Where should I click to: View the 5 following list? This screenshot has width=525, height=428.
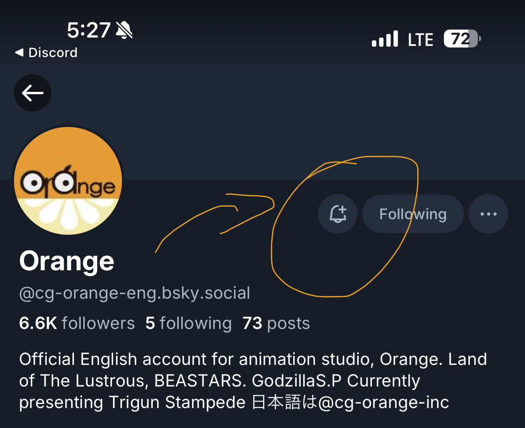click(188, 323)
